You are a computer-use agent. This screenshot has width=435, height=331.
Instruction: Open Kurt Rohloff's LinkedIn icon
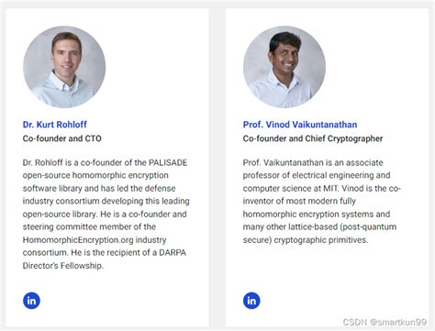point(31,301)
